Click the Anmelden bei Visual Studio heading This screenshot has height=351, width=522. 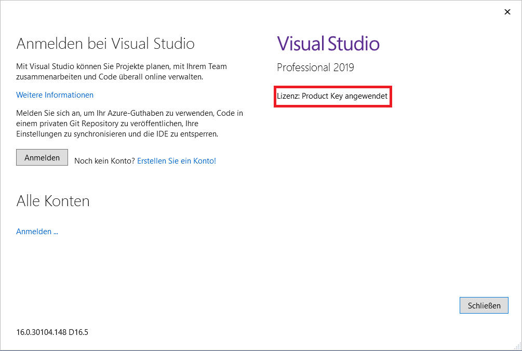105,44
